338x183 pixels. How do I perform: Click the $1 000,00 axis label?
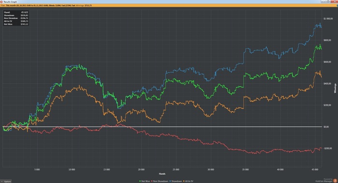coord(328,19)
